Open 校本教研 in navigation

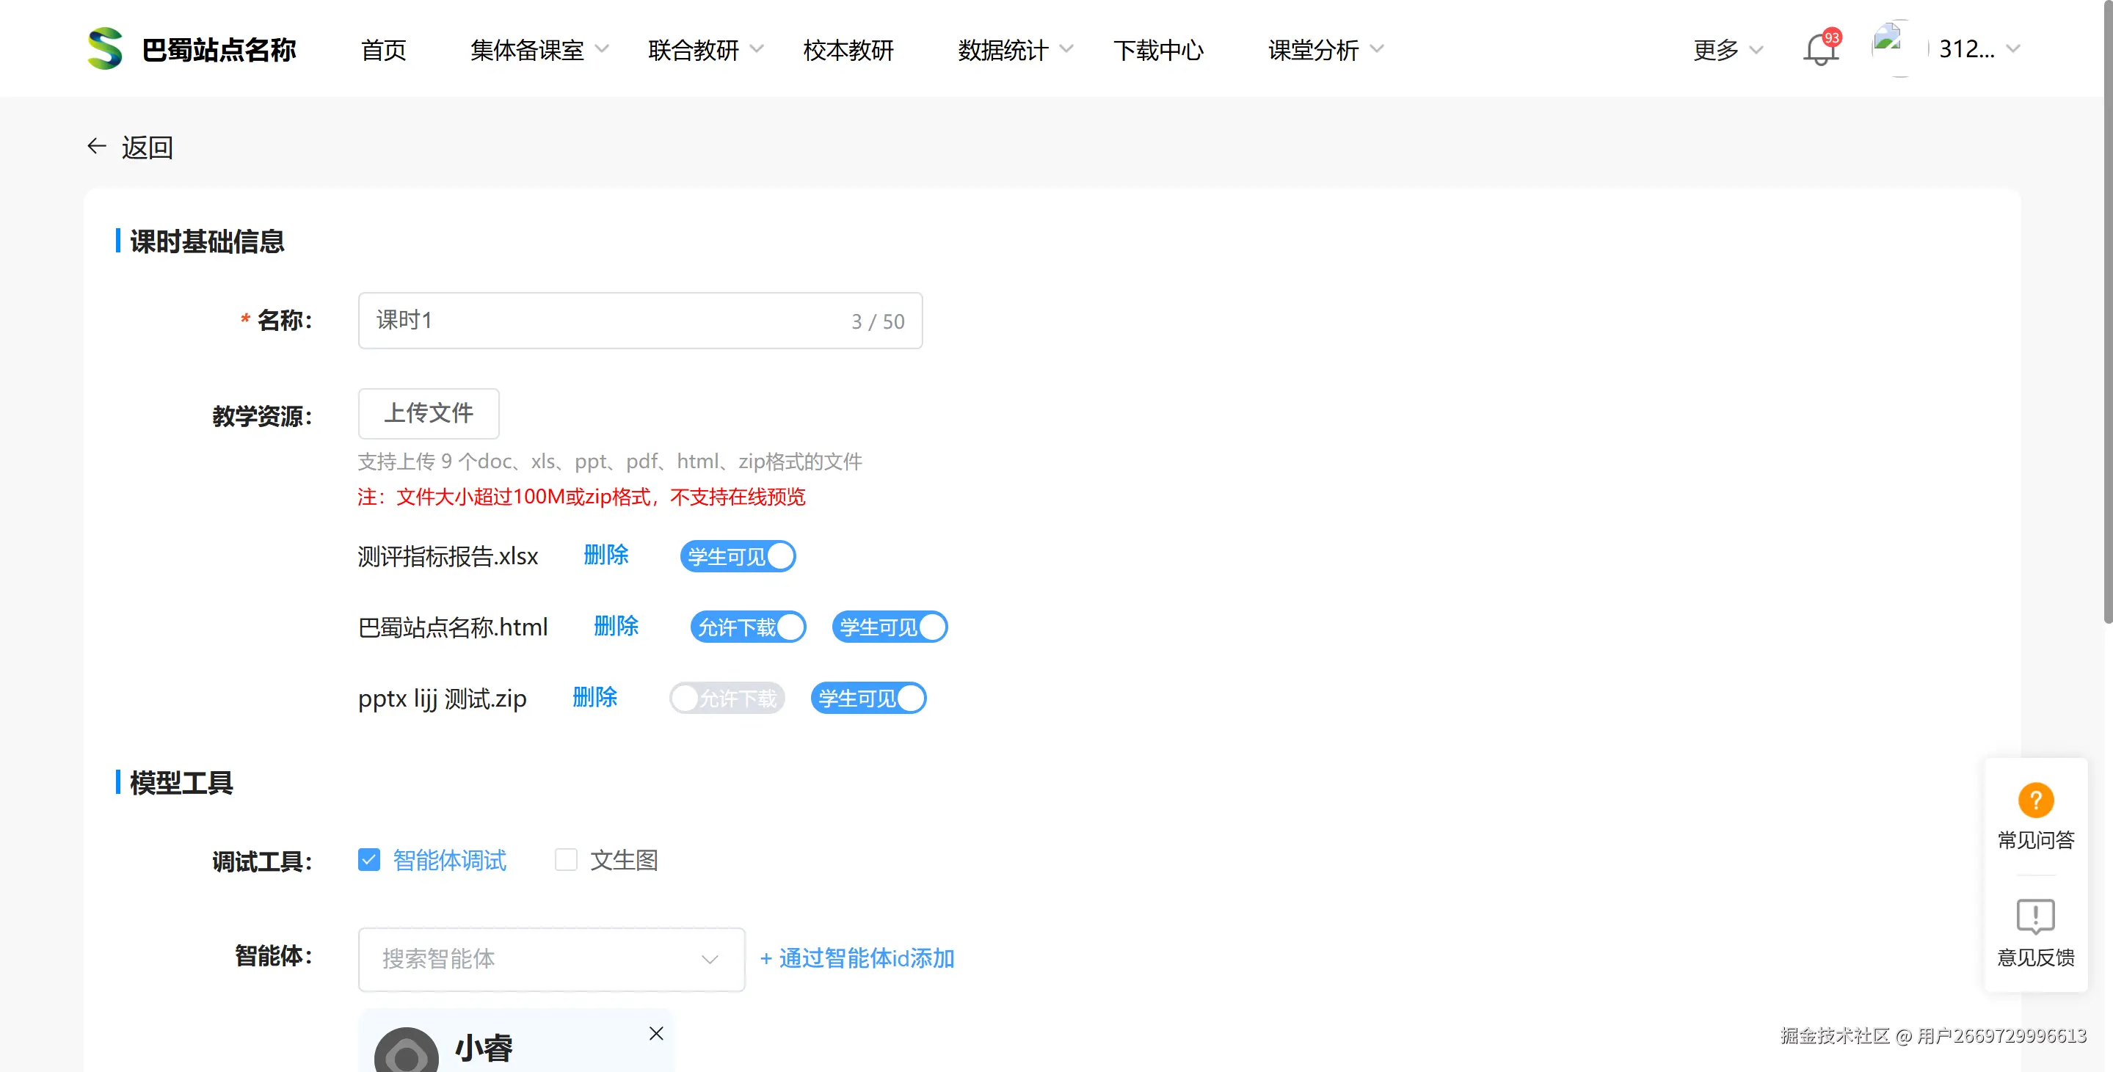[x=848, y=50]
